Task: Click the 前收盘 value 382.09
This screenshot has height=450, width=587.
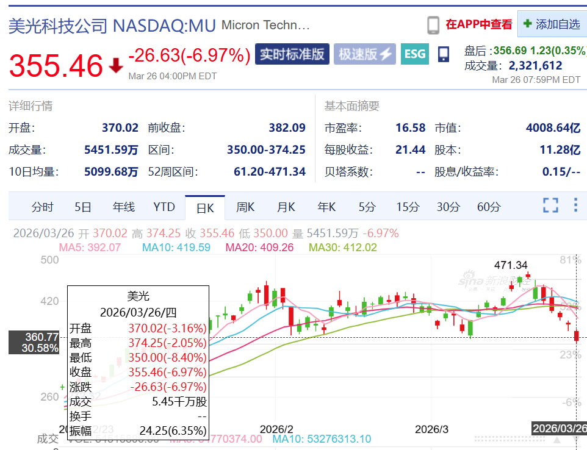Action: (287, 128)
